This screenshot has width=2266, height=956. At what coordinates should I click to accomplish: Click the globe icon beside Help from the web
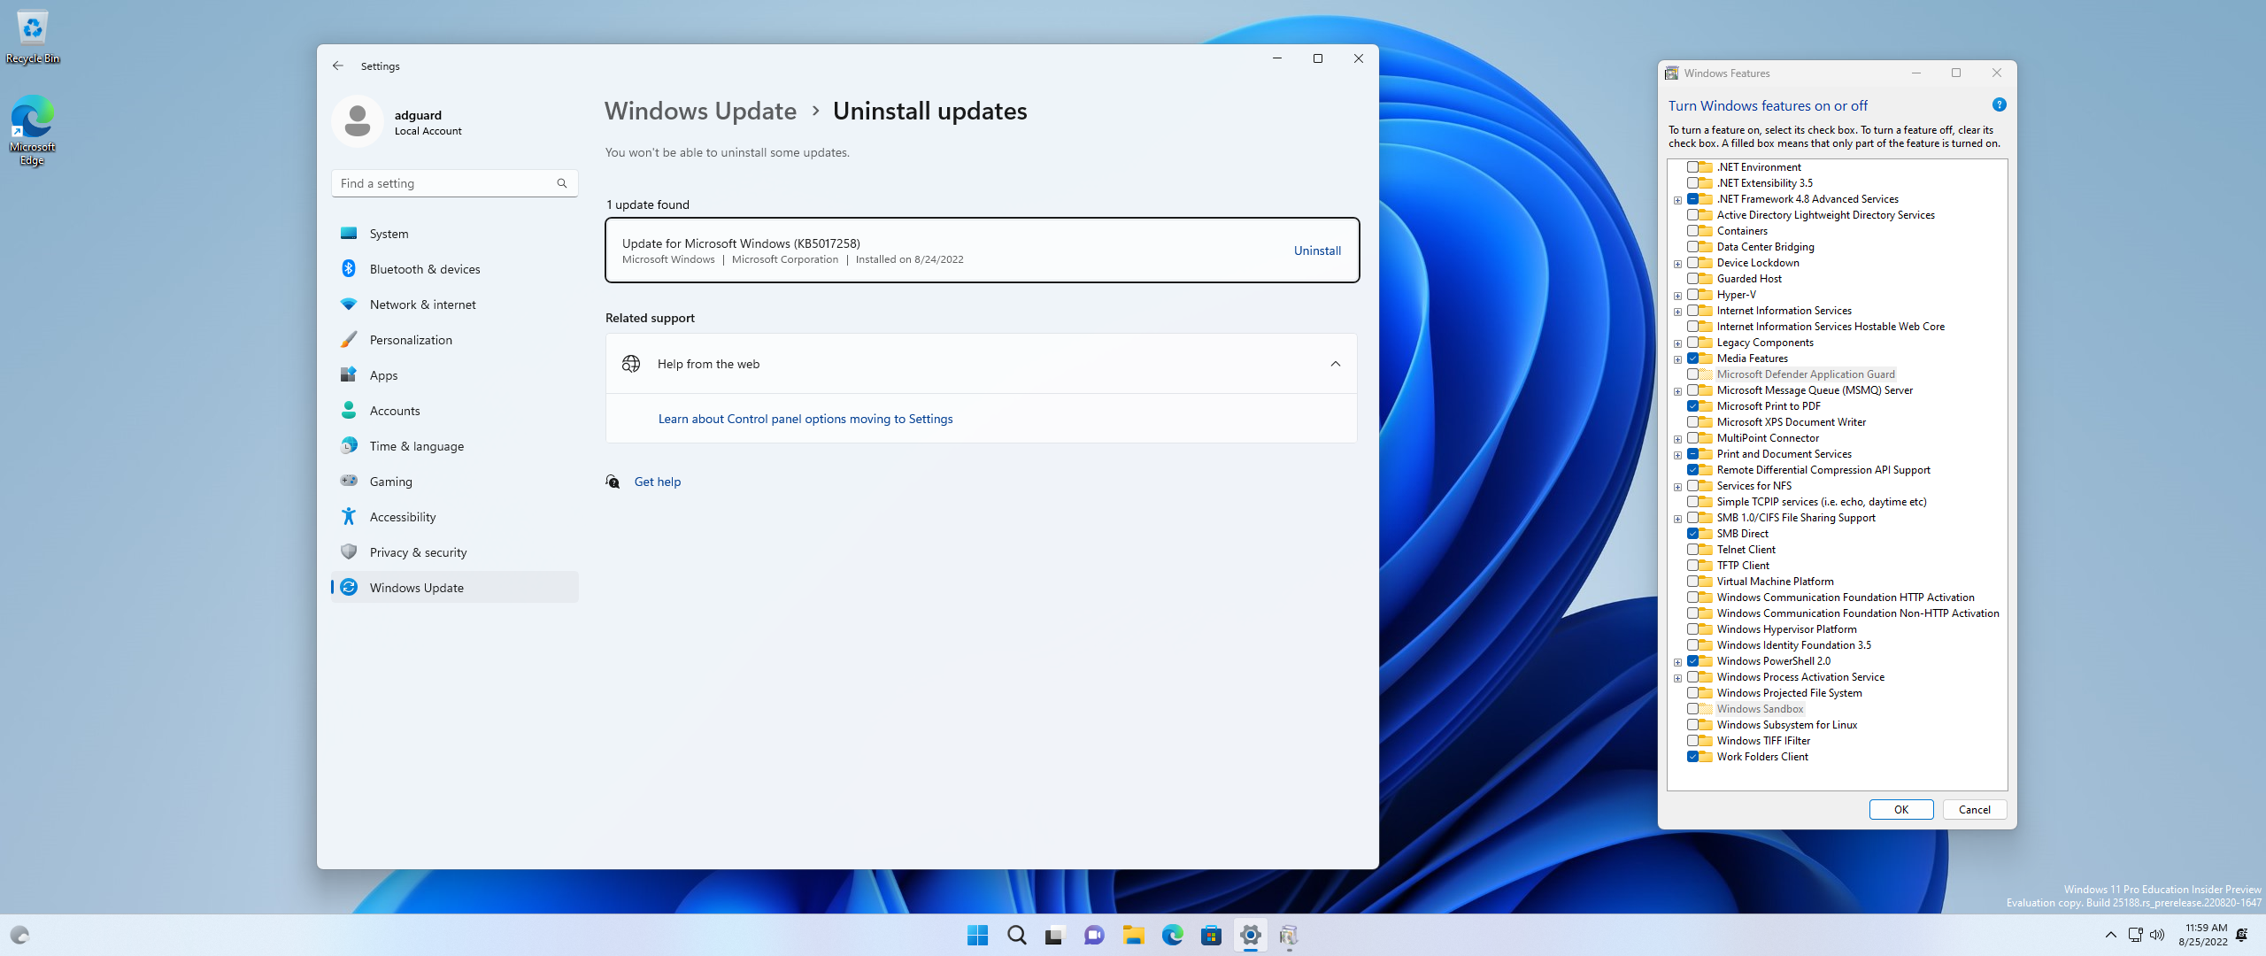(x=631, y=364)
